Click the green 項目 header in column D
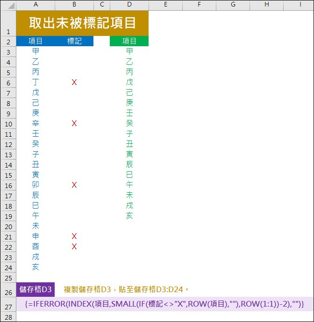This screenshot has width=314, height=322. click(x=129, y=41)
